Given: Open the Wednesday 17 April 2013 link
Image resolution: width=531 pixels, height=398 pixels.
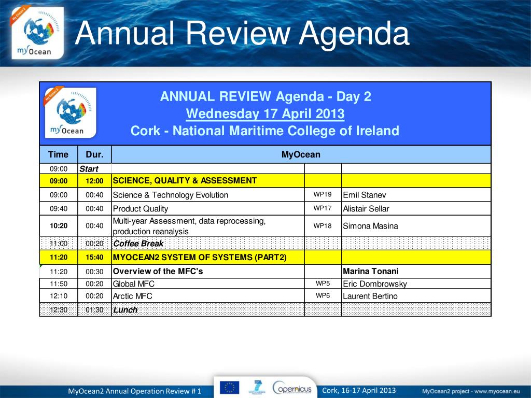Looking at the screenshot, I should coord(265,113).
